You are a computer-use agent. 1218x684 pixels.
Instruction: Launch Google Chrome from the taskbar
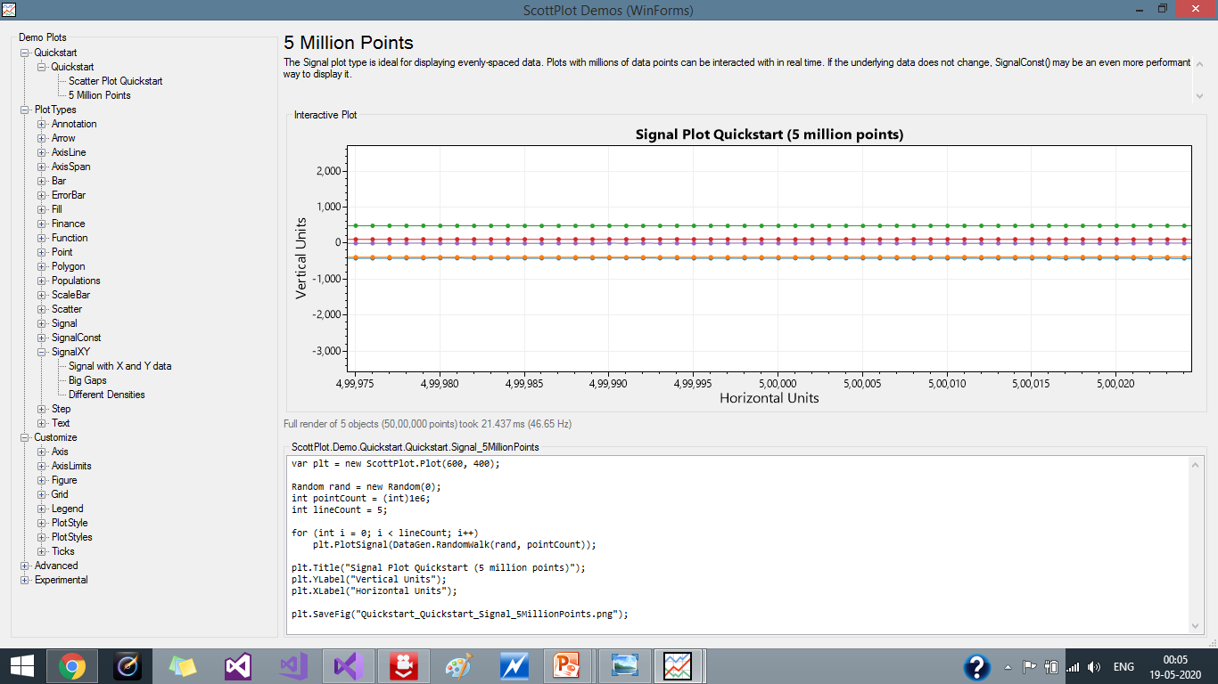[x=71, y=665]
